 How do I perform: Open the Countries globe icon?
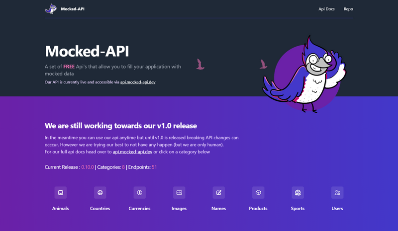100,193
